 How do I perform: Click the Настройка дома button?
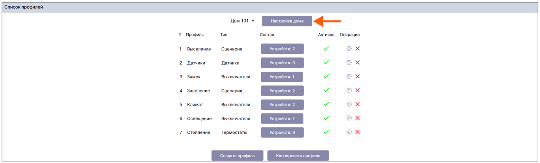pos(287,21)
